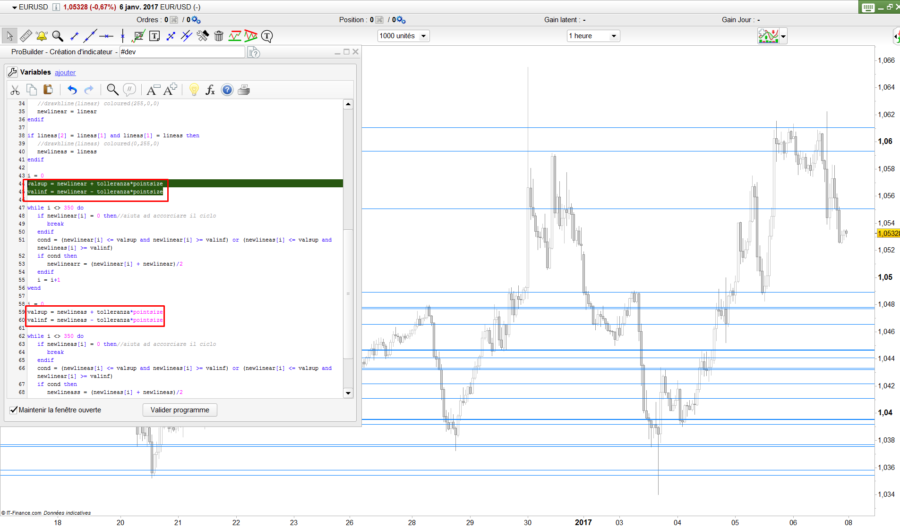900x527 pixels.
Task: Open the Ordres gear settings
Action: 196,20
